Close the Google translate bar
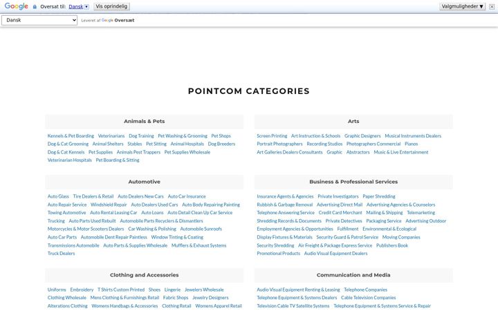The width and height of the screenshot is (498, 311). [x=492, y=7]
